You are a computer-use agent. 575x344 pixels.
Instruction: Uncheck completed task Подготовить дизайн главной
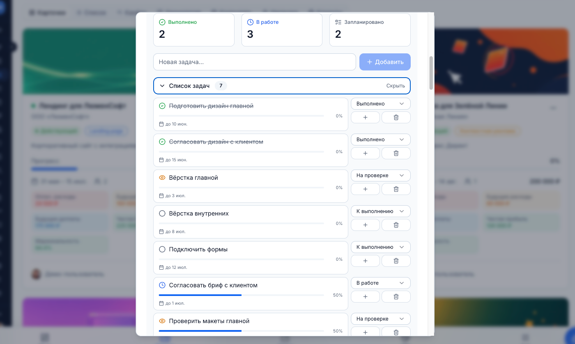coord(162,106)
